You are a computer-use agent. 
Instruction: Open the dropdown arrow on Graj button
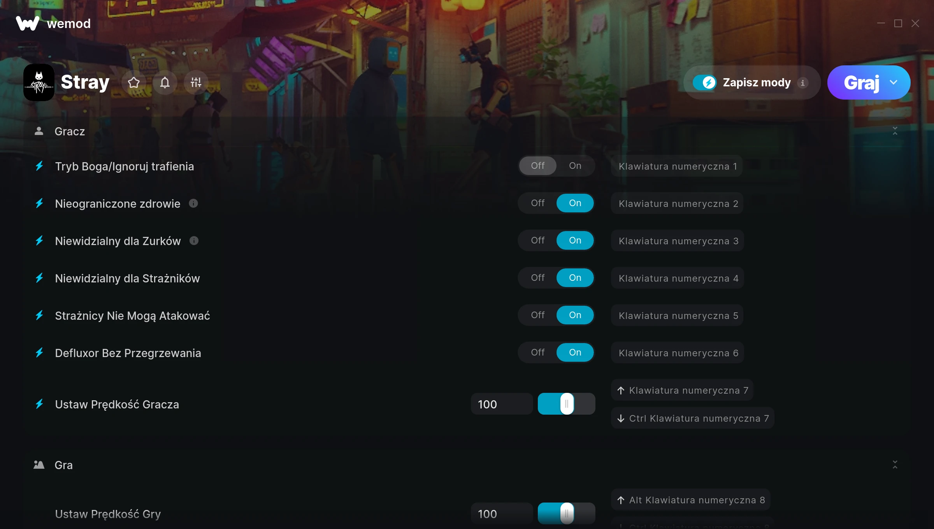[x=894, y=82]
